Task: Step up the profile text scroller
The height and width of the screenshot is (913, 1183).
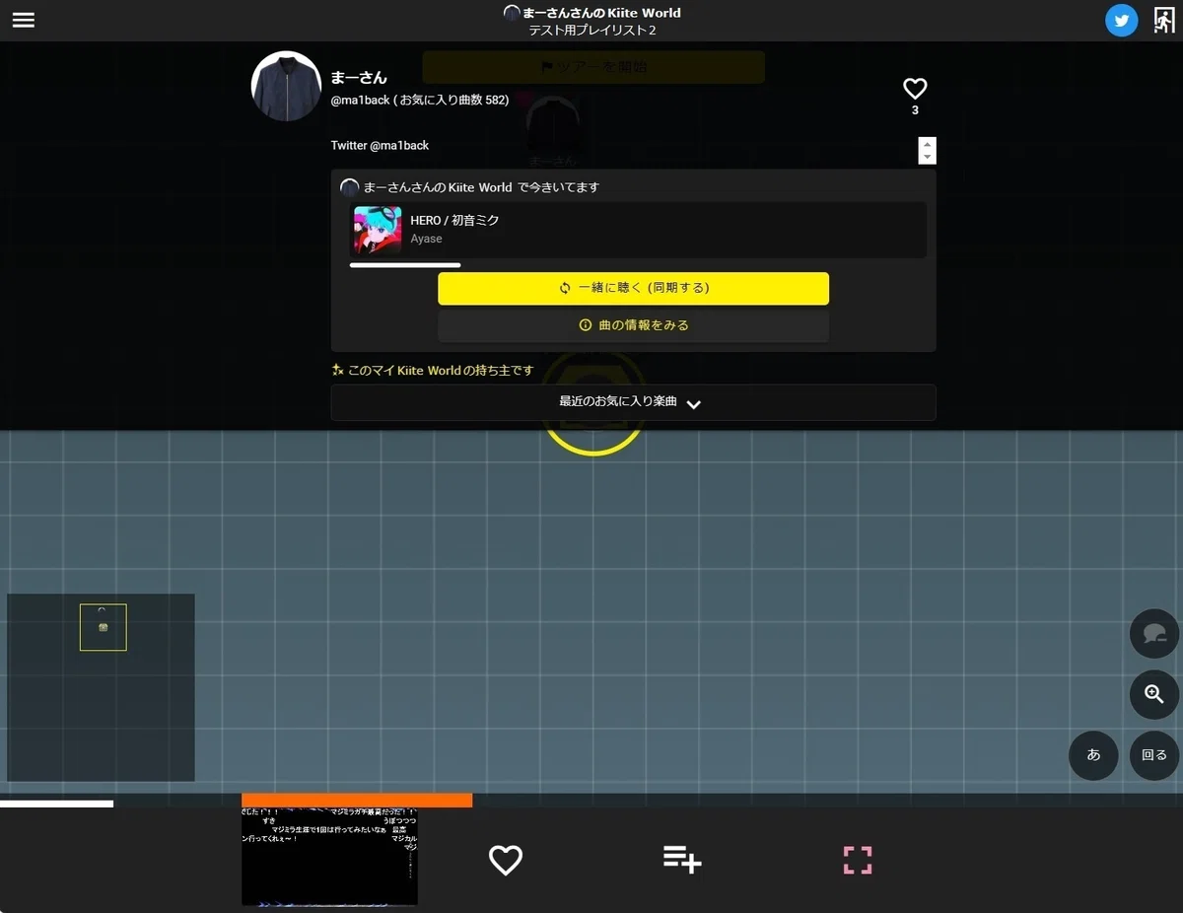Action: pyautogui.click(x=927, y=144)
